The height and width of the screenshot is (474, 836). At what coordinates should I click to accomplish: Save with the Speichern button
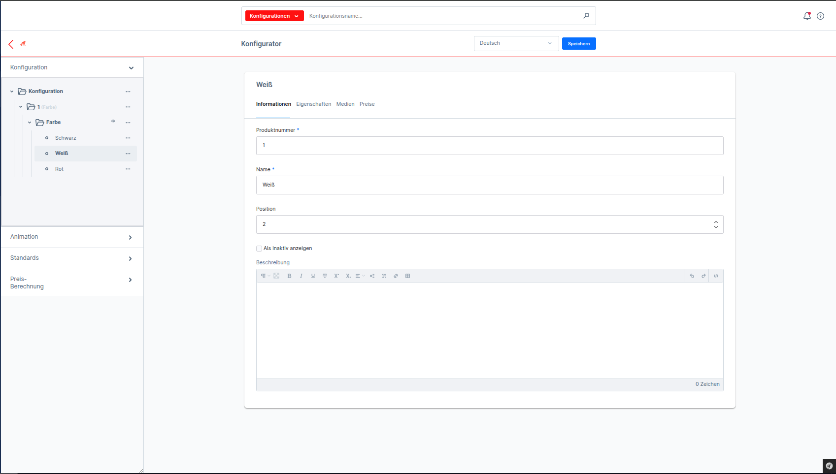[579, 44]
